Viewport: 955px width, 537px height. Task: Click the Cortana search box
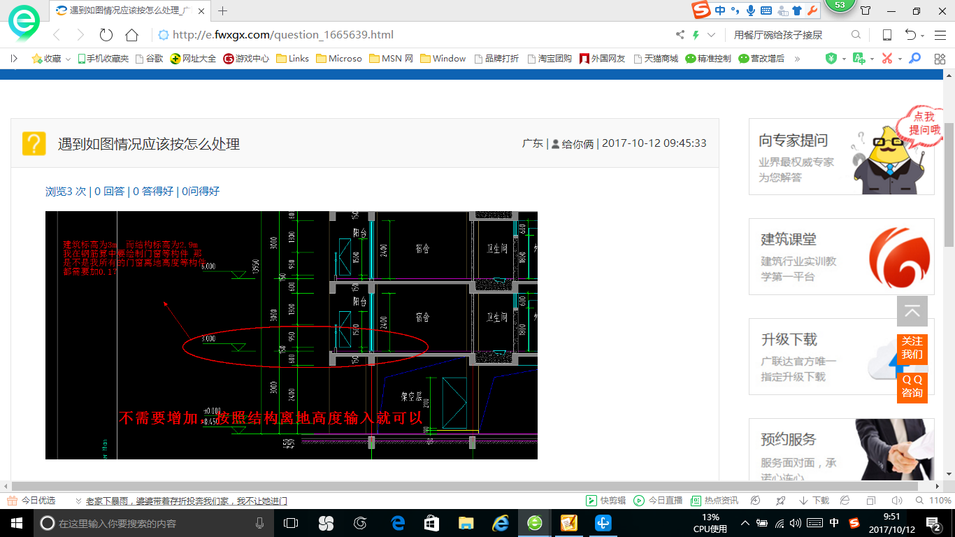[154, 523]
